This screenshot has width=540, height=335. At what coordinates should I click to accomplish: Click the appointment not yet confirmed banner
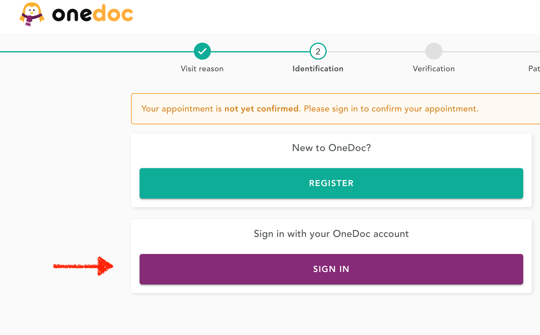click(336, 109)
